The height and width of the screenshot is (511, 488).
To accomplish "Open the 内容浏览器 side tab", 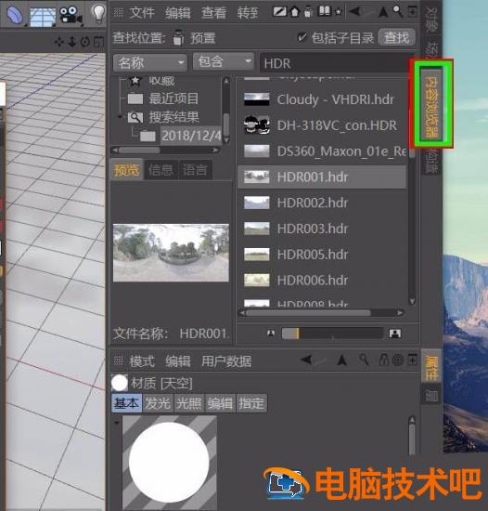I will tap(431, 104).
